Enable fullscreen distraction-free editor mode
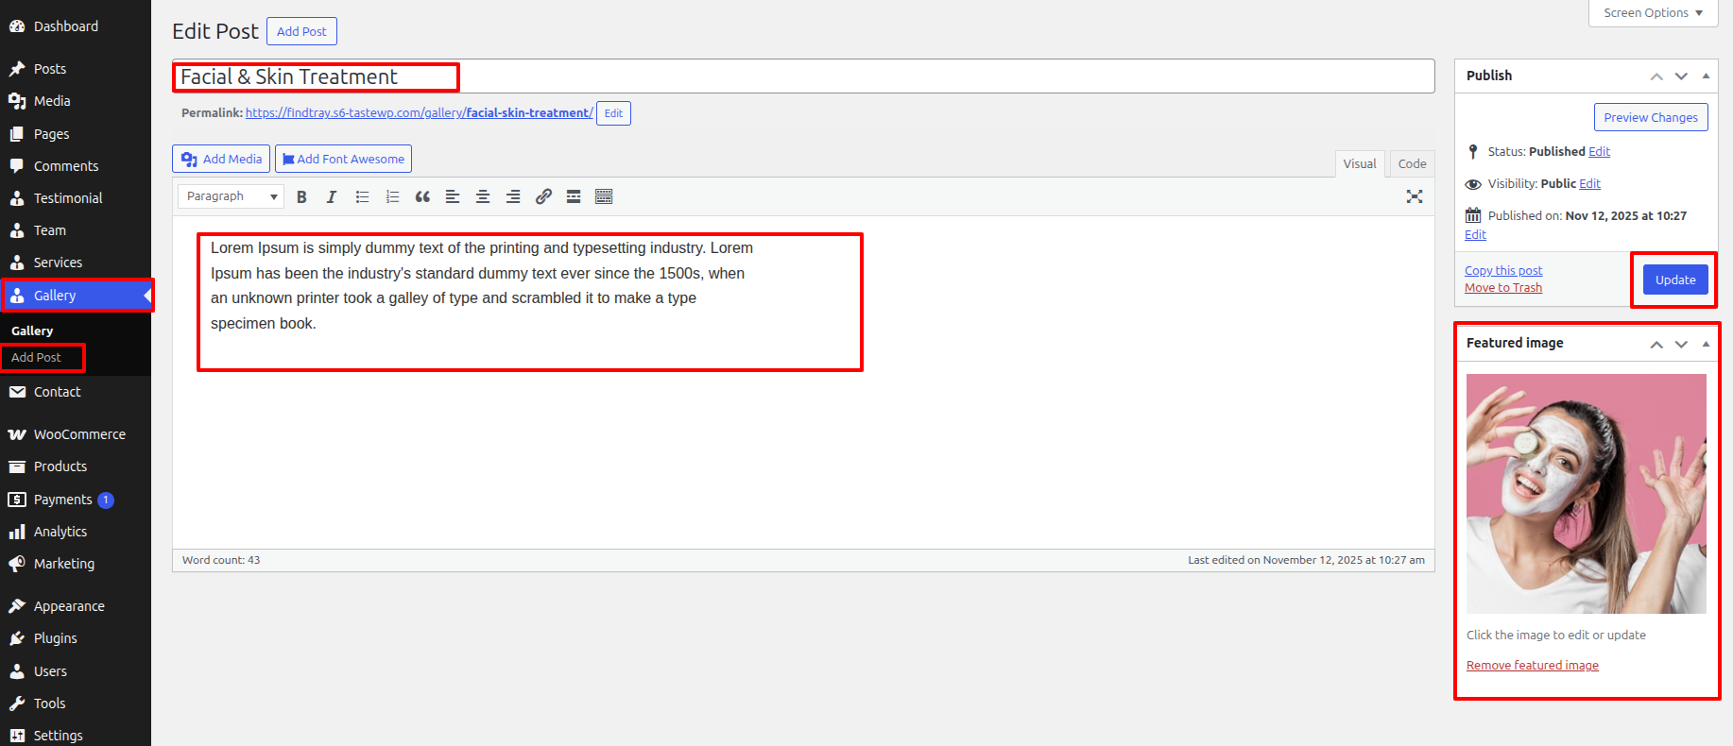 pos(1414,196)
